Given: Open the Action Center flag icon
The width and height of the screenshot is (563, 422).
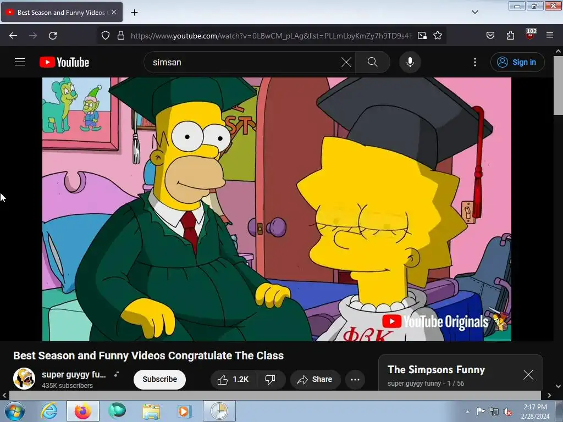Looking at the screenshot, I should 481,411.
